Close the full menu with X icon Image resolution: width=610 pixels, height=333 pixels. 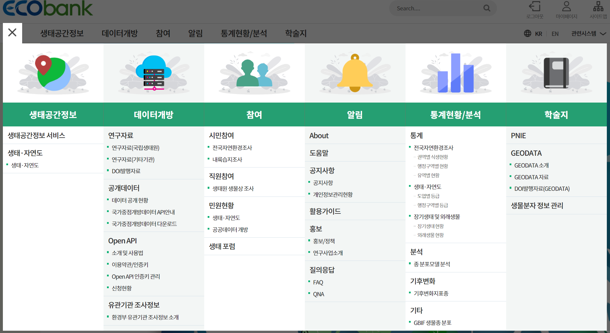(12, 33)
